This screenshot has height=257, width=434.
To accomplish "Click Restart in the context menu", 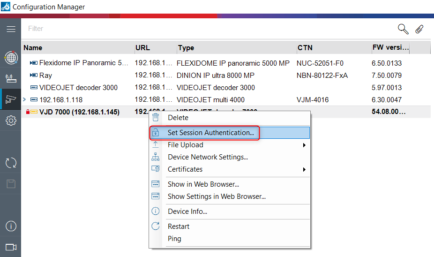I will pos(179,227).
